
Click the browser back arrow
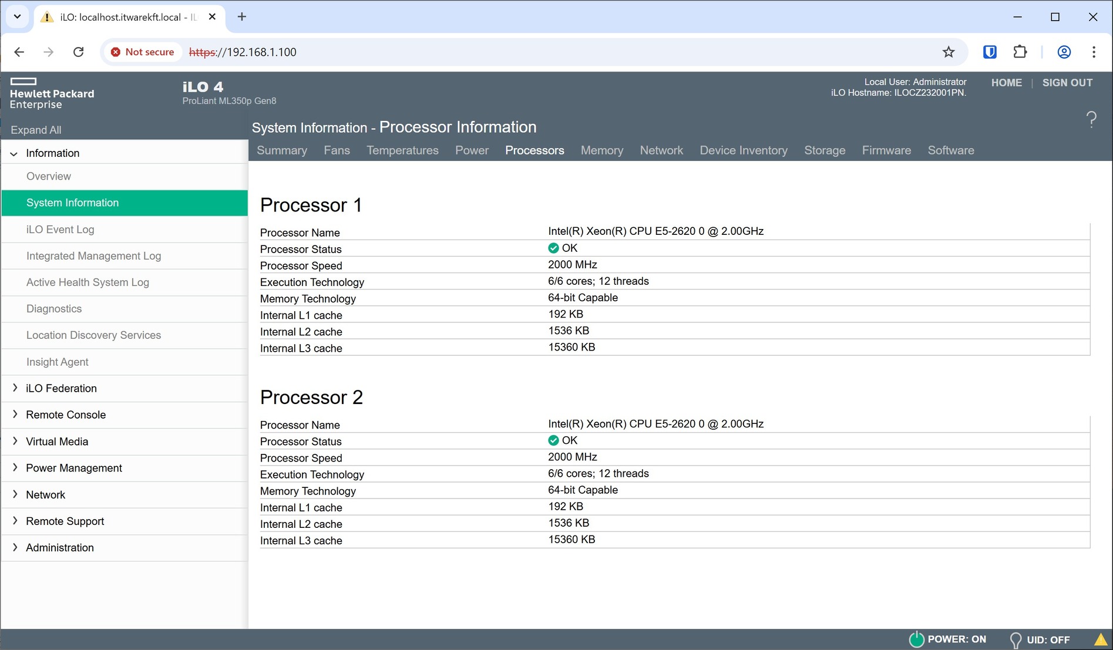tap(19, 52)
